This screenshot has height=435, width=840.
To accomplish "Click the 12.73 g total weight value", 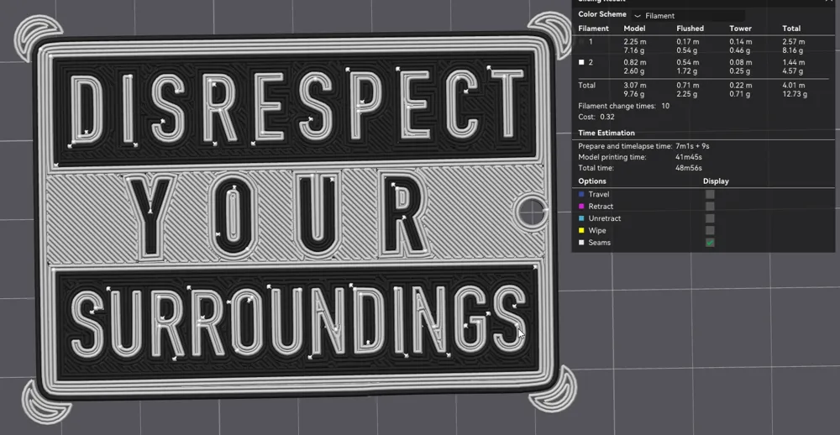I will [x=795, y=94].
